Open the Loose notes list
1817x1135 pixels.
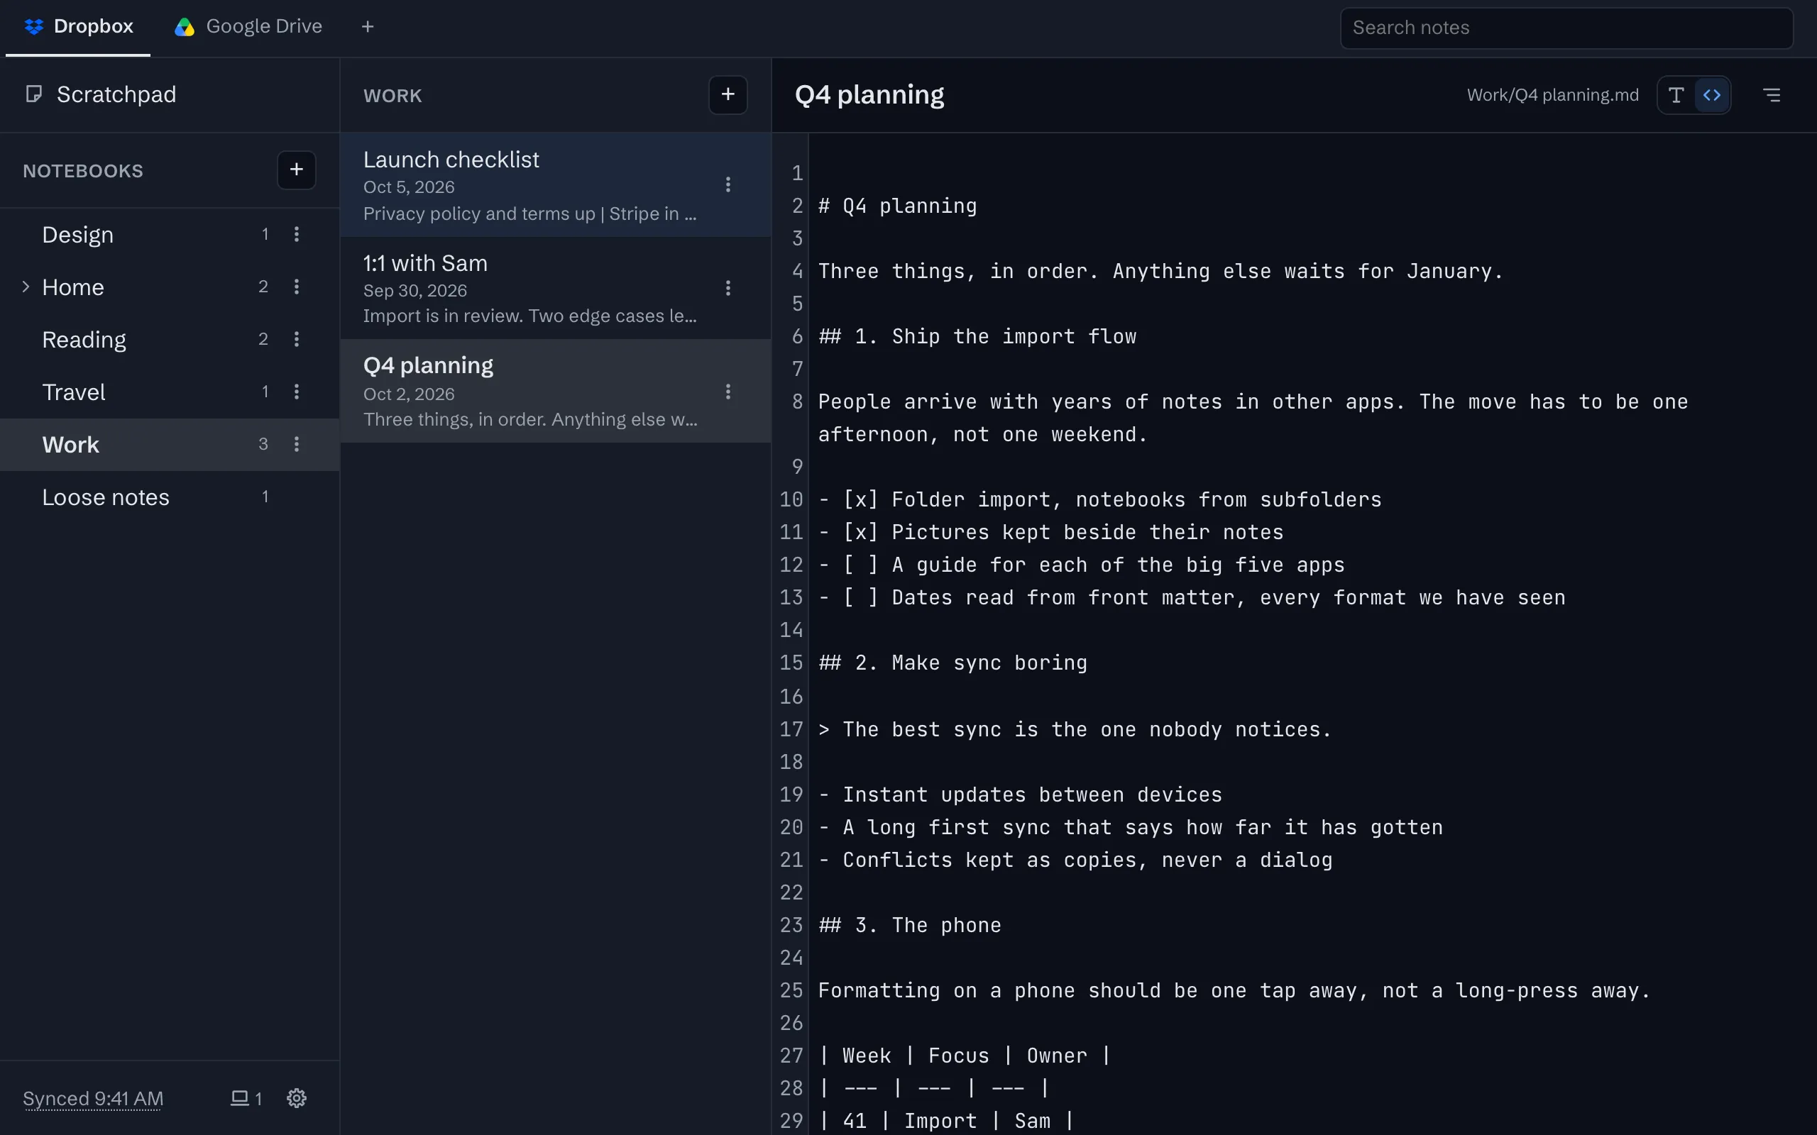170,497
